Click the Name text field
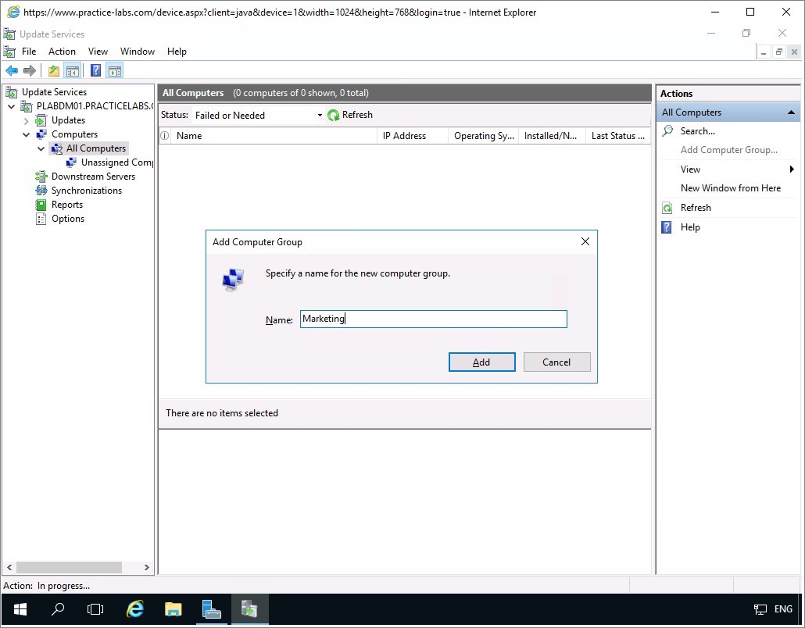The image size is (805, 628). pyautogui.click(x=433, y=319)
